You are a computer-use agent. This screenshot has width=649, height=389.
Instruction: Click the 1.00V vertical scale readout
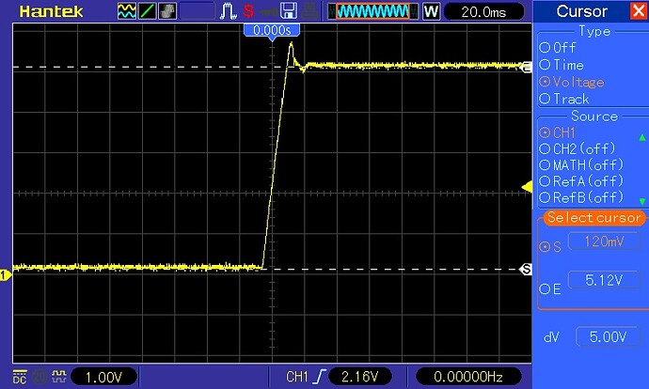coord(104,377)
